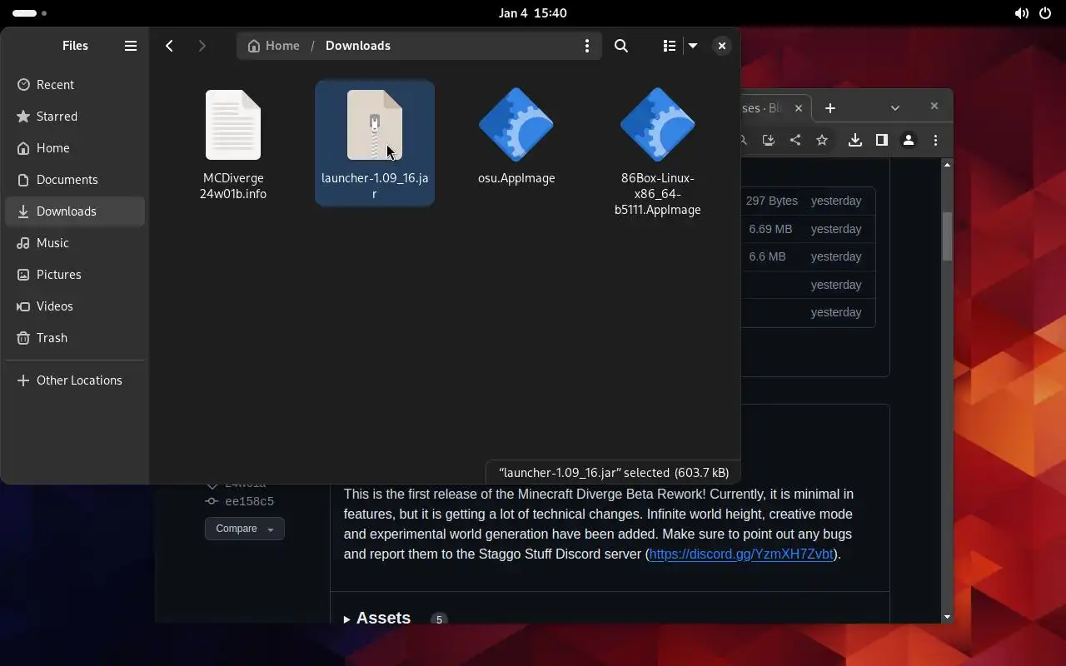The width and height of the screenshot is (1066, 666).
Task: Open Pictures in Files sidebar
Action: pos(75,275)
